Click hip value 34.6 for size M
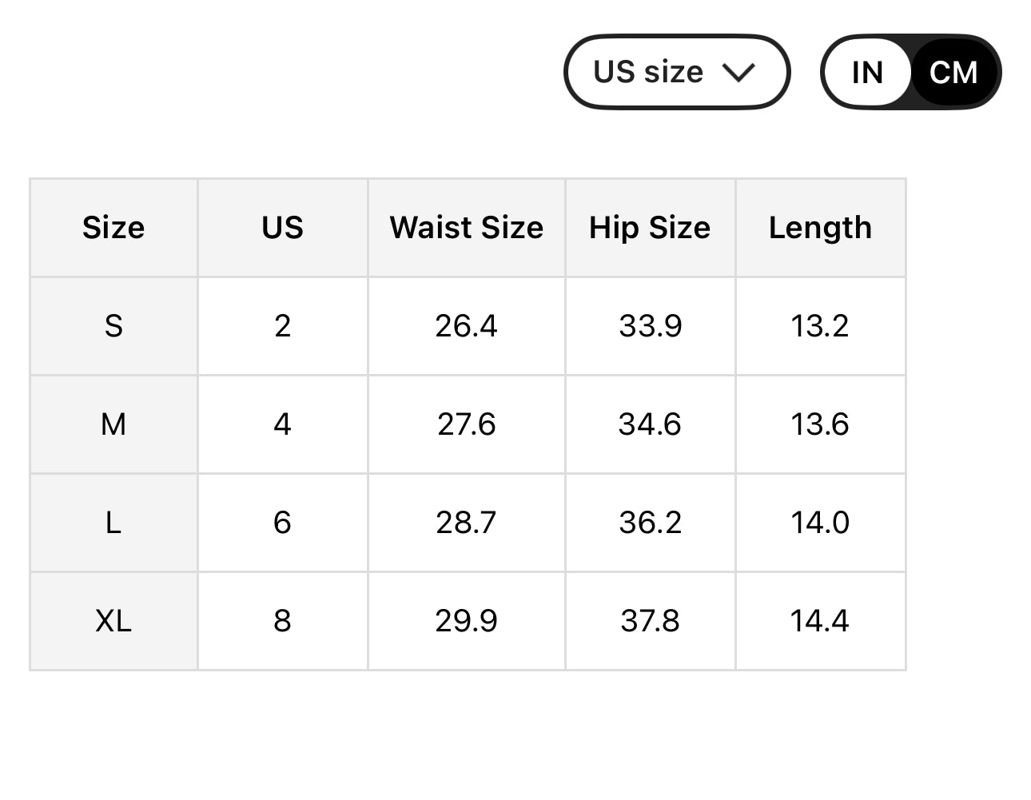The image size is (1031, 800). tap(650, 424)
